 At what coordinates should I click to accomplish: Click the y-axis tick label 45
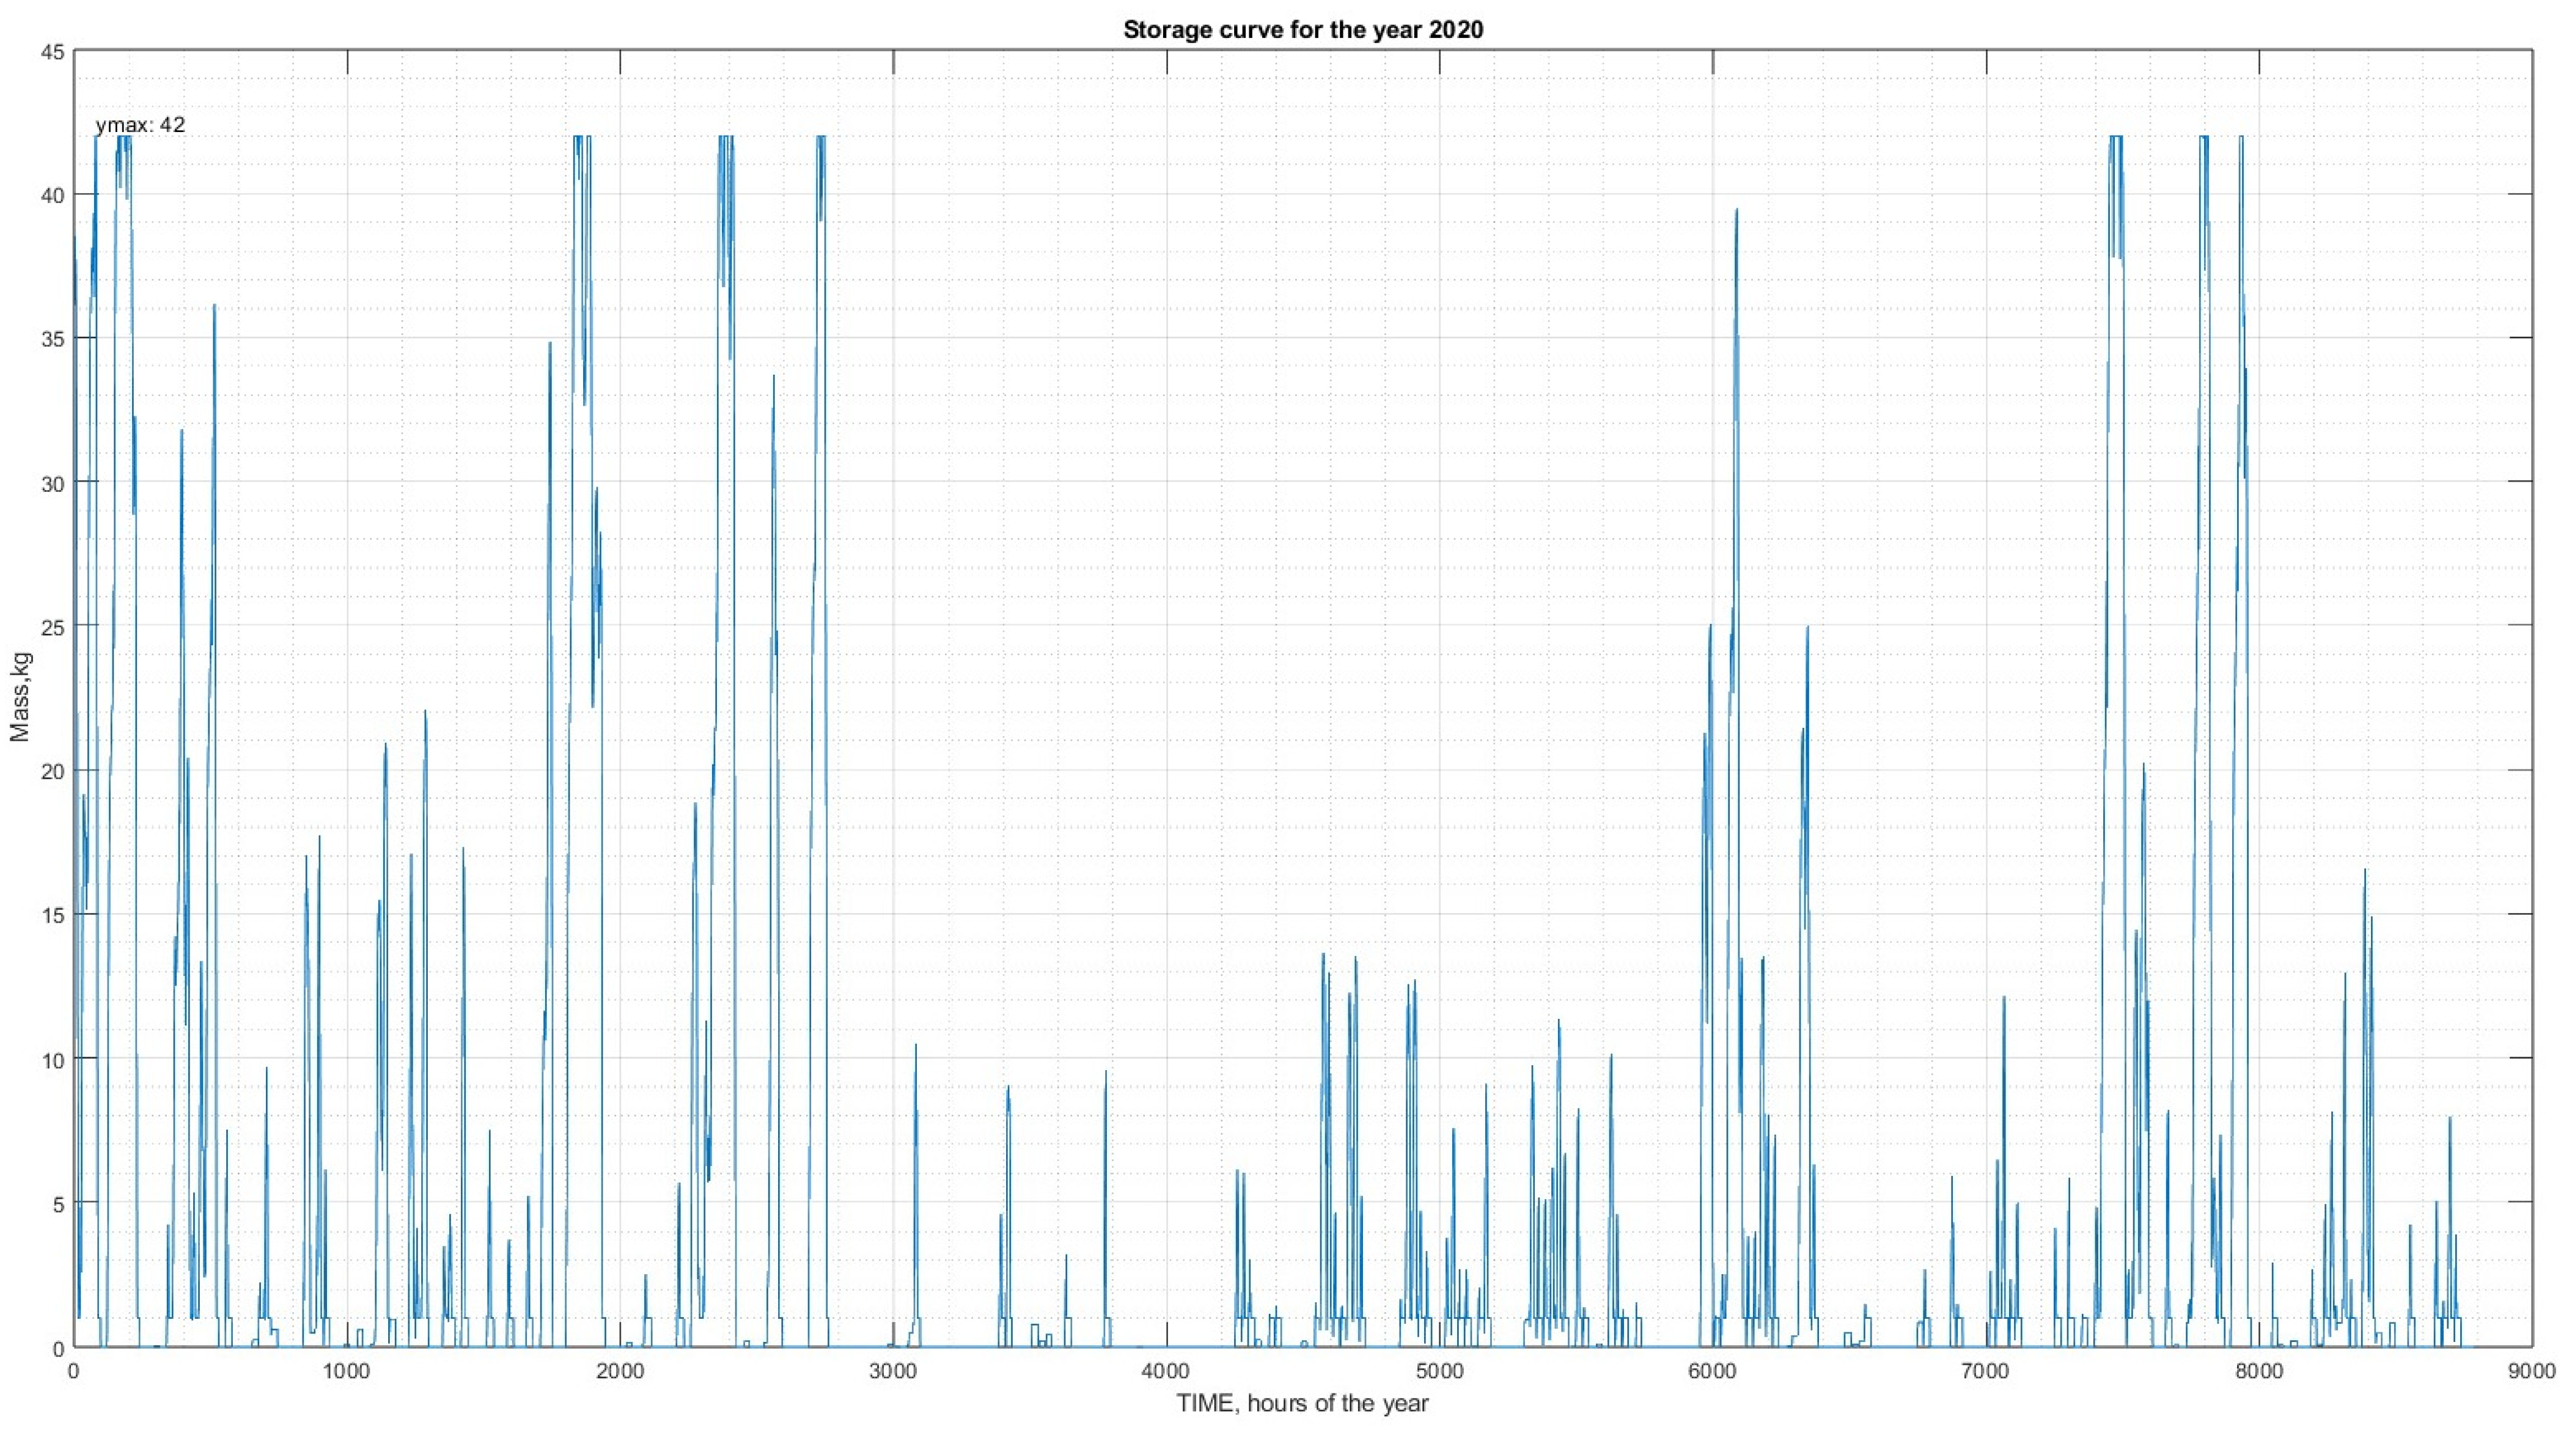coord(53,52)
